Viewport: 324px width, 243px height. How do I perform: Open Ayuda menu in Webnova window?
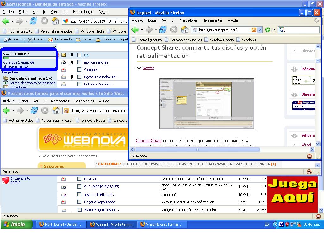pos(104,101)
